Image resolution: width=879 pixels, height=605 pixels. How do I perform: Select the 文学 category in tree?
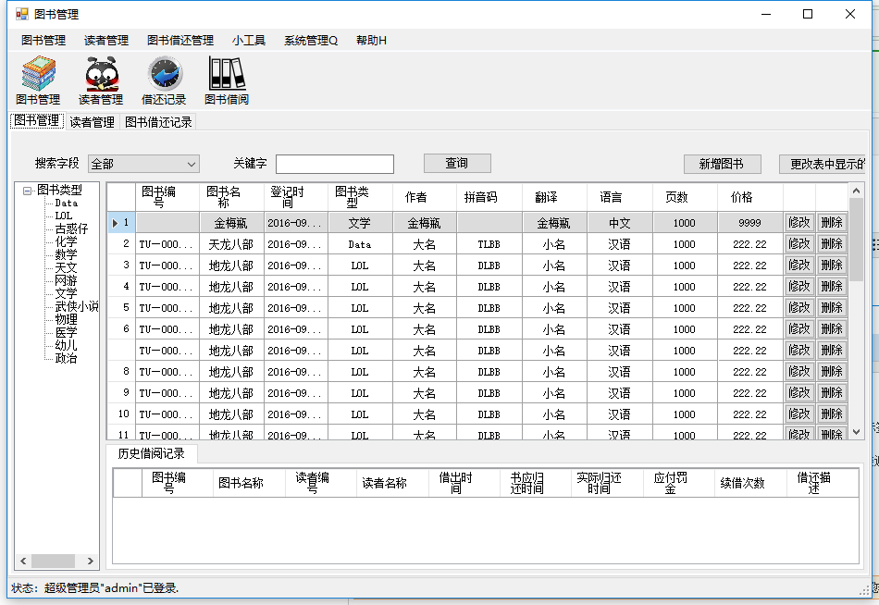66,293
